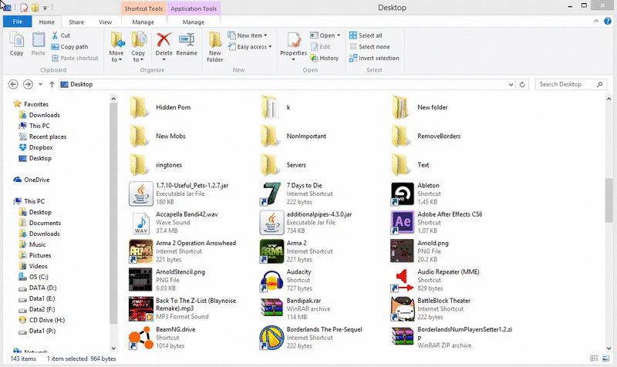Open Manage tab under Application Tools
The image size is (617, 367).
click(x=194, y=22)
